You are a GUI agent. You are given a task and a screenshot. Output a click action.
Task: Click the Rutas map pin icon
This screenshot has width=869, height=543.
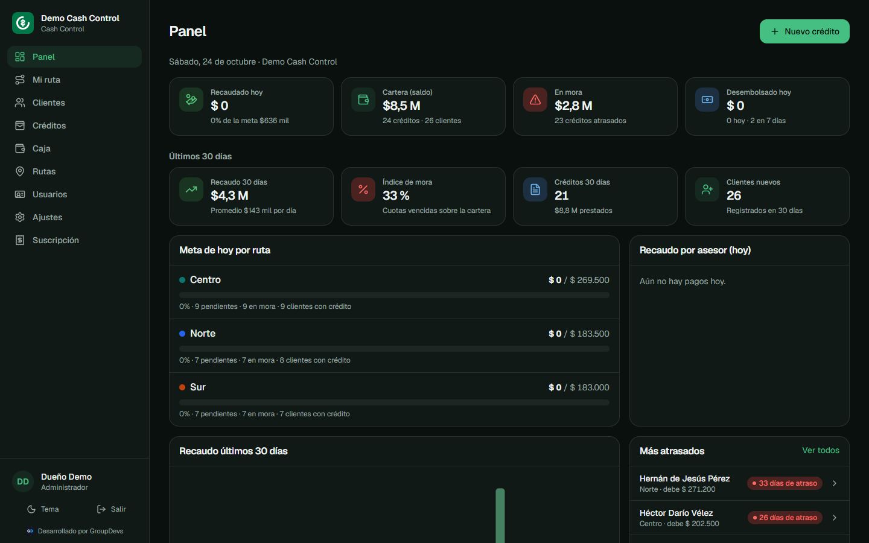20,171
